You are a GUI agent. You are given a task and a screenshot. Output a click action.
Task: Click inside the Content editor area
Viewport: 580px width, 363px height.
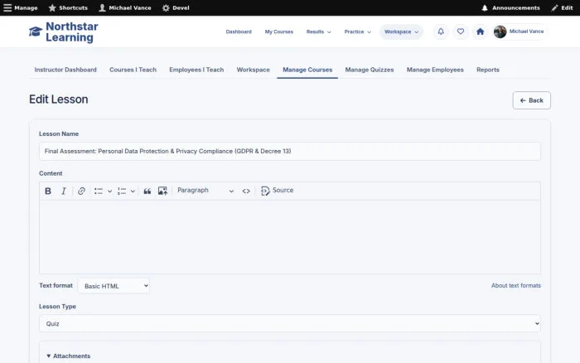click(290, 237)
